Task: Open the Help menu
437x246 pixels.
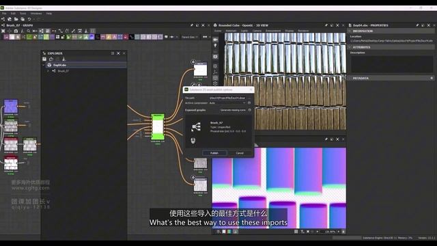Action: [49, 14]
